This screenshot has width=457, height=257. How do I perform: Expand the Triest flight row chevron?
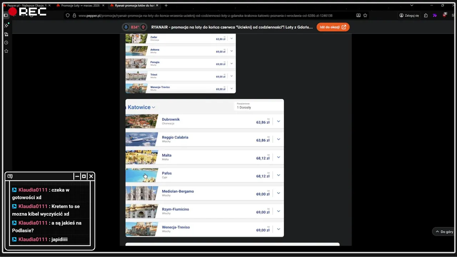click(231, 76)
